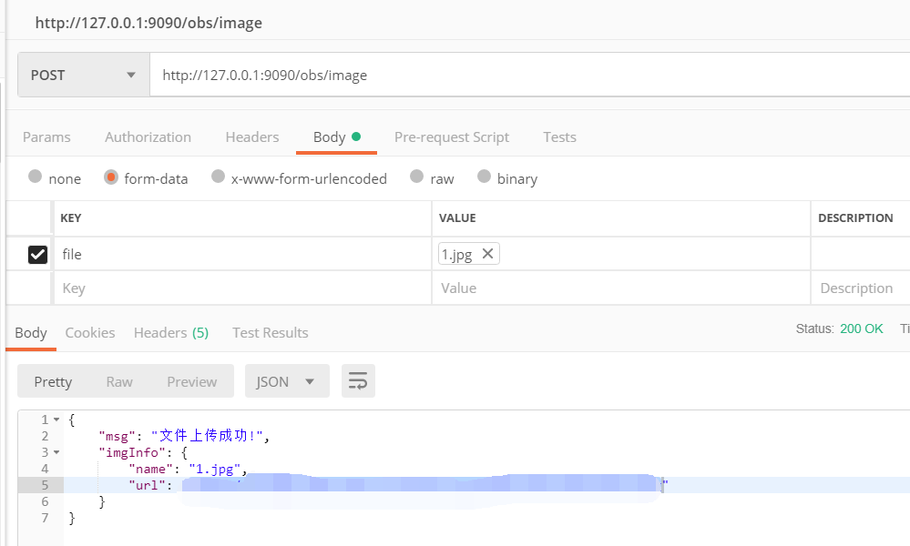Switch to the request Headers tab
Screen dimensions: 910x546
click(251, 136)
